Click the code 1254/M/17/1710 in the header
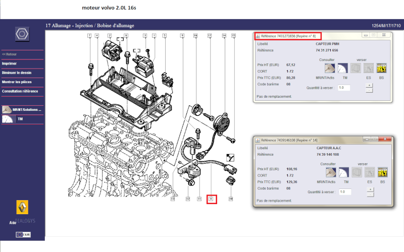This screenshot has width=404, height=252. pyautogui.click(x=386, y=26)
